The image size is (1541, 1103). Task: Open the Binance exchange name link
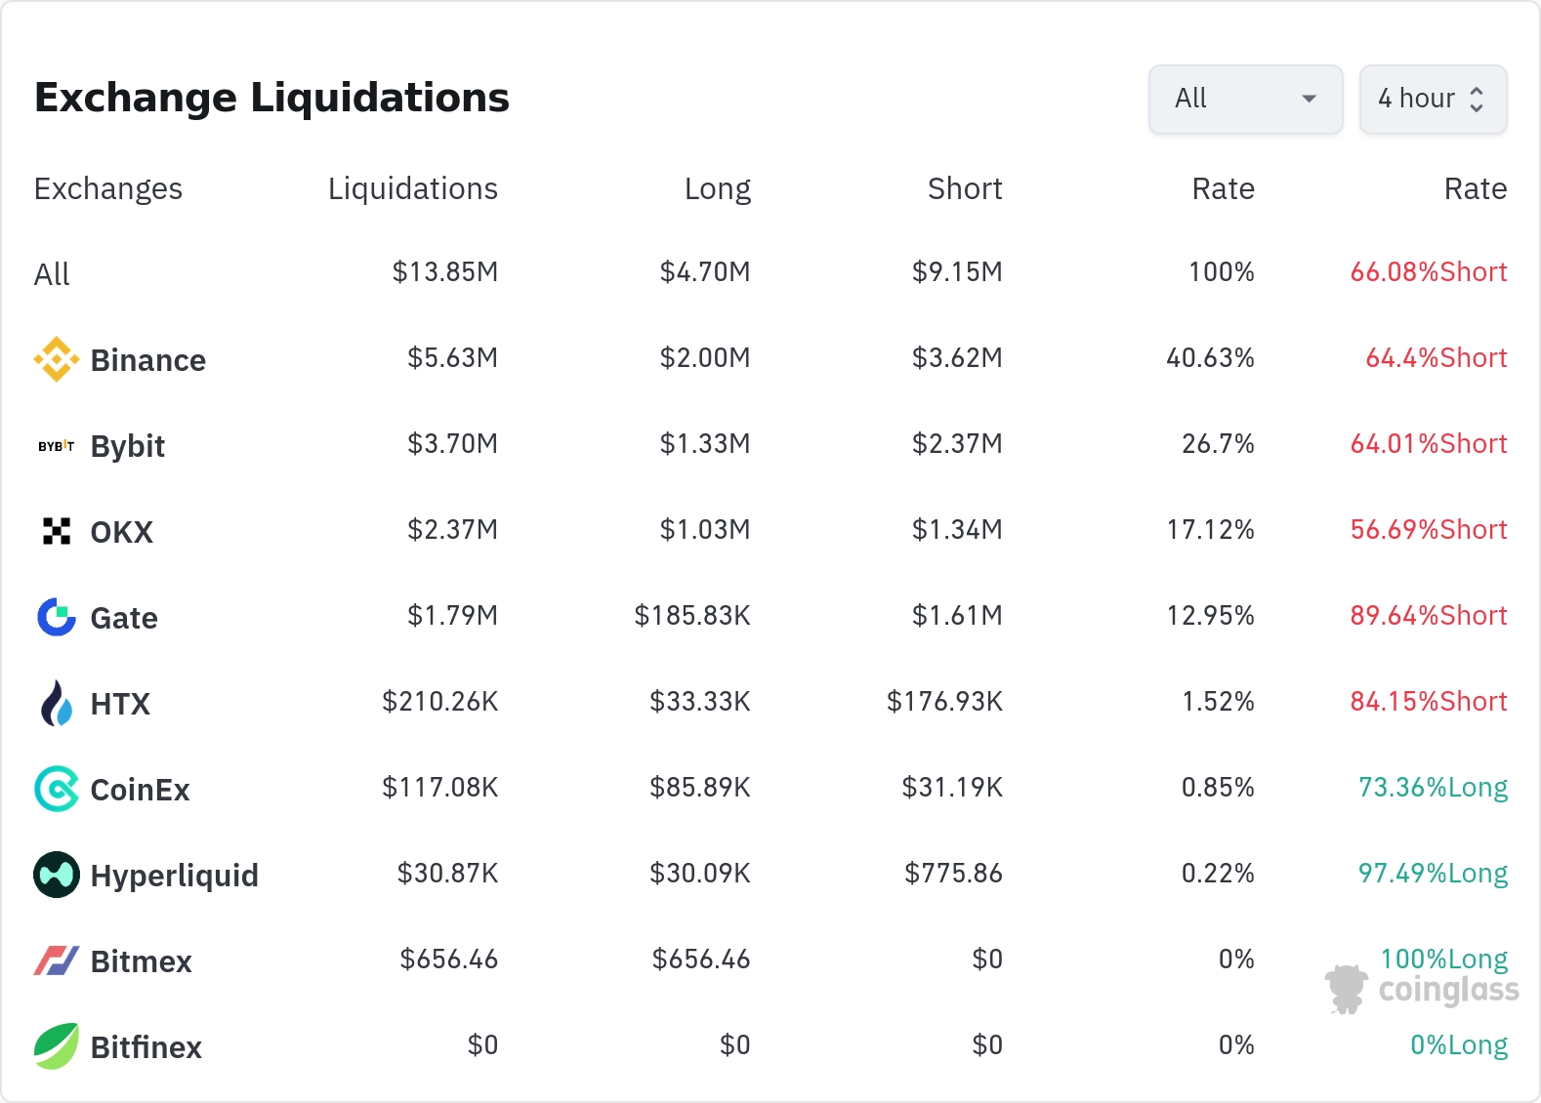click(147, 360)
